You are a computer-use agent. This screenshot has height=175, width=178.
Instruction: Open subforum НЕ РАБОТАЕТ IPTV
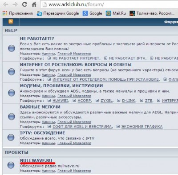pyautogui.click(x=127, y=58)
